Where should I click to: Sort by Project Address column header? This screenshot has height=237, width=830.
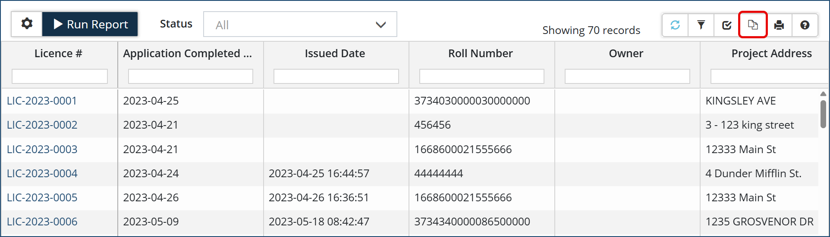pyautogui.click(x=771, y=53)
